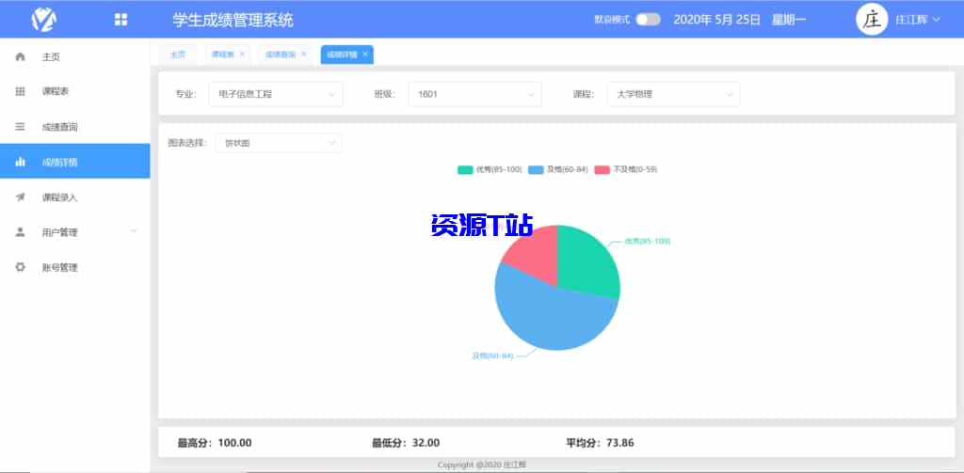The width and height of the screenshot is (964, 473).
Task: Click the 庄 user avatar
Action: coord(872,21)
